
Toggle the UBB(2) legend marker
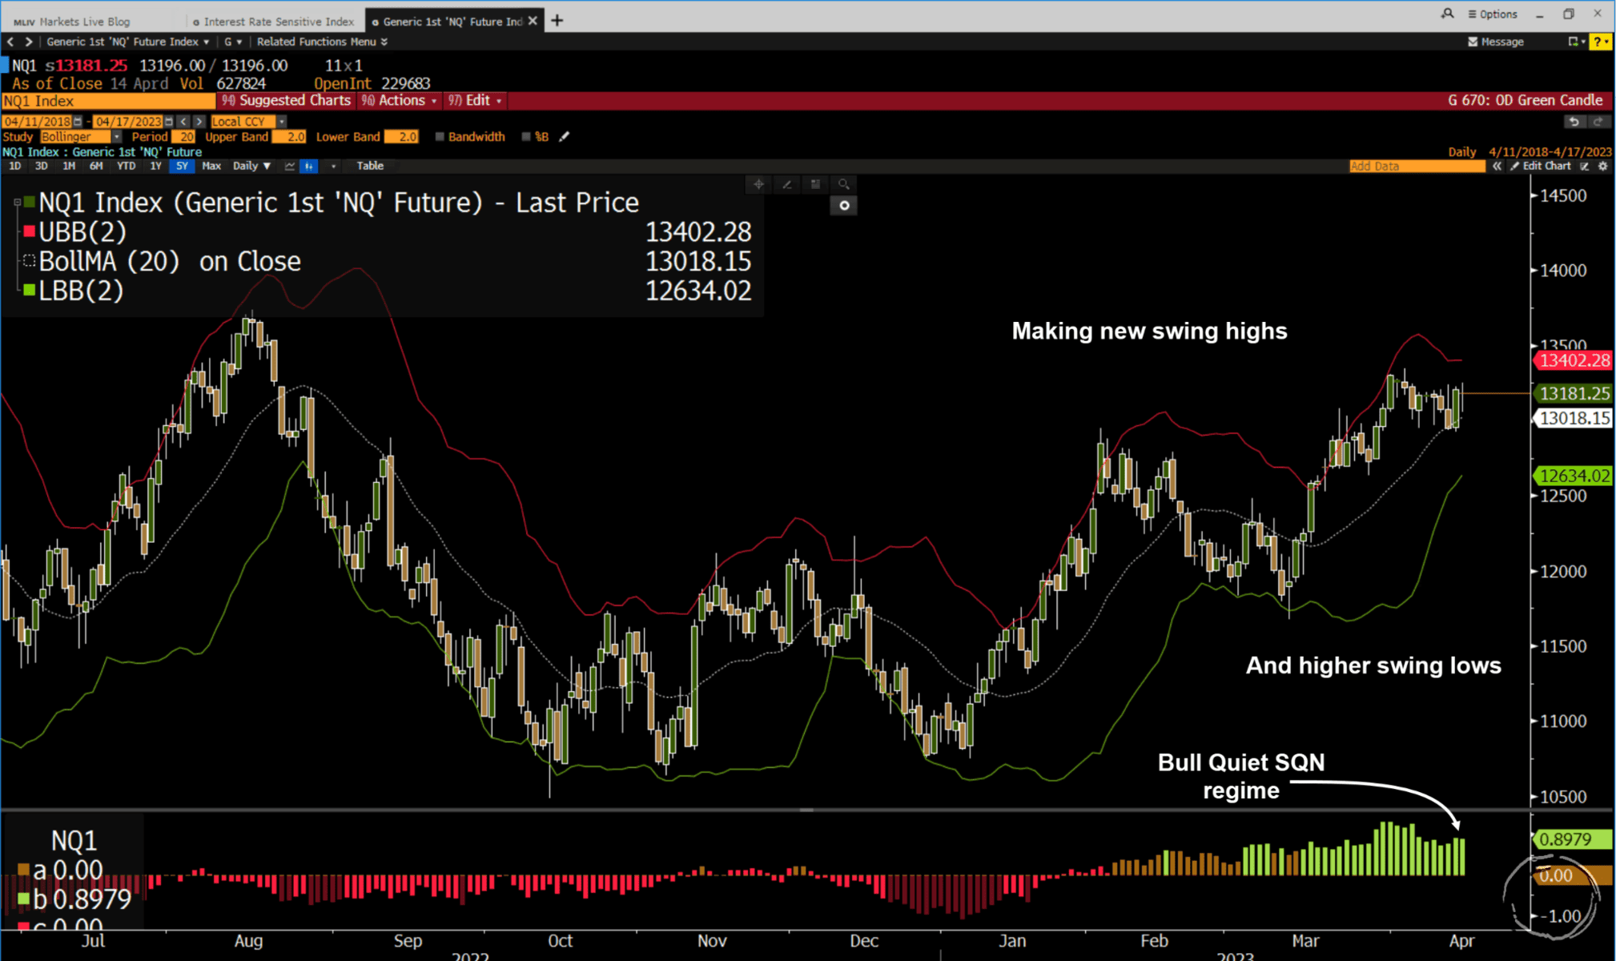(29, 232)
